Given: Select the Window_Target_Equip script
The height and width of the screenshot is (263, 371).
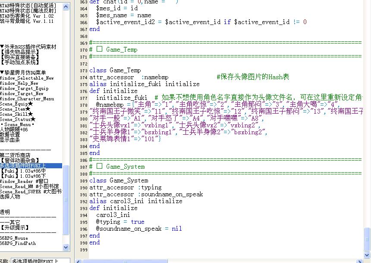Looking at the screenshot, I should (x=24, y=88).
